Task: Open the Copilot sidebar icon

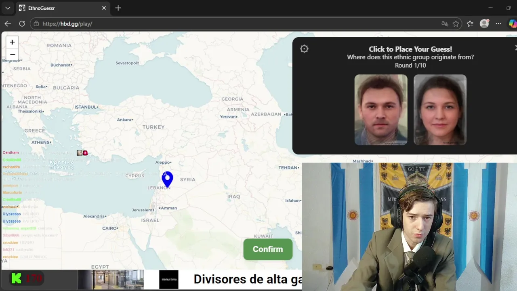Action: click(x=513, y=24)
